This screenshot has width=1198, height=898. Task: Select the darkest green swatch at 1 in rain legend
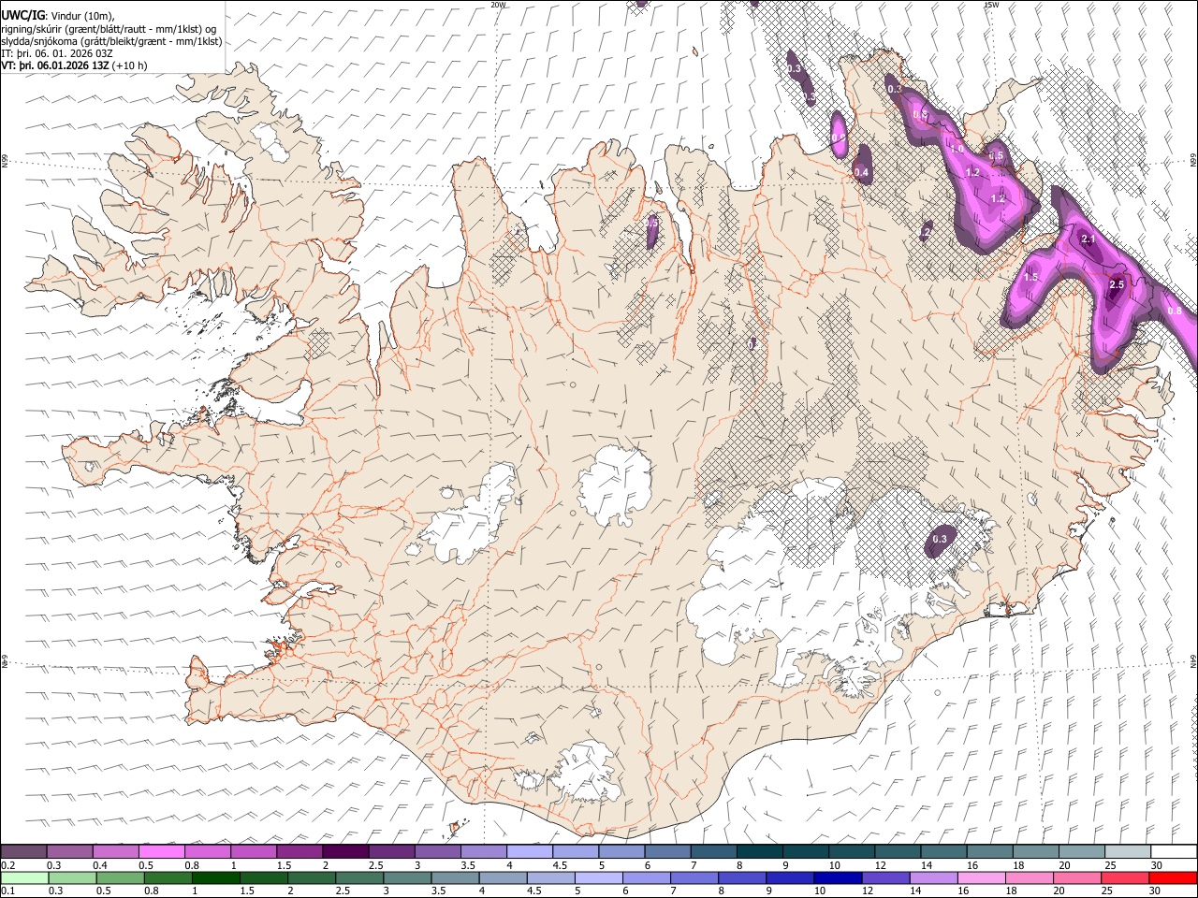(x=216, y=877)
